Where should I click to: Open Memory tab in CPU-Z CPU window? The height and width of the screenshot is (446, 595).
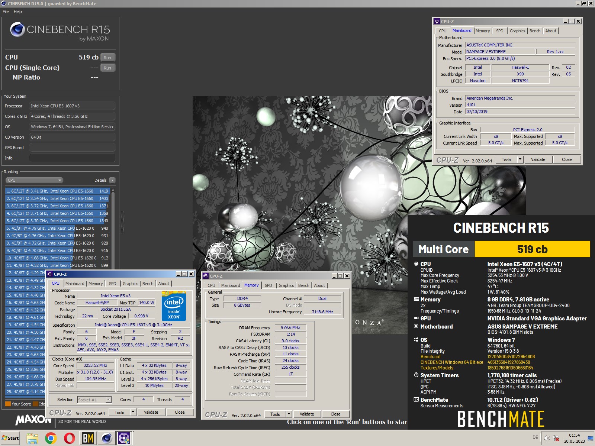pyautogui.click(x=96, y=284)
